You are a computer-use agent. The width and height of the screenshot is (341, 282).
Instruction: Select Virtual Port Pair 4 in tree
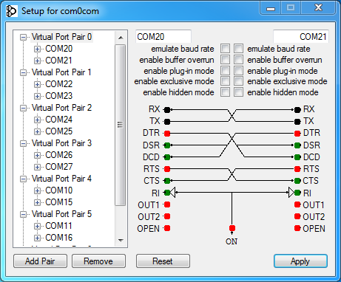61,179
